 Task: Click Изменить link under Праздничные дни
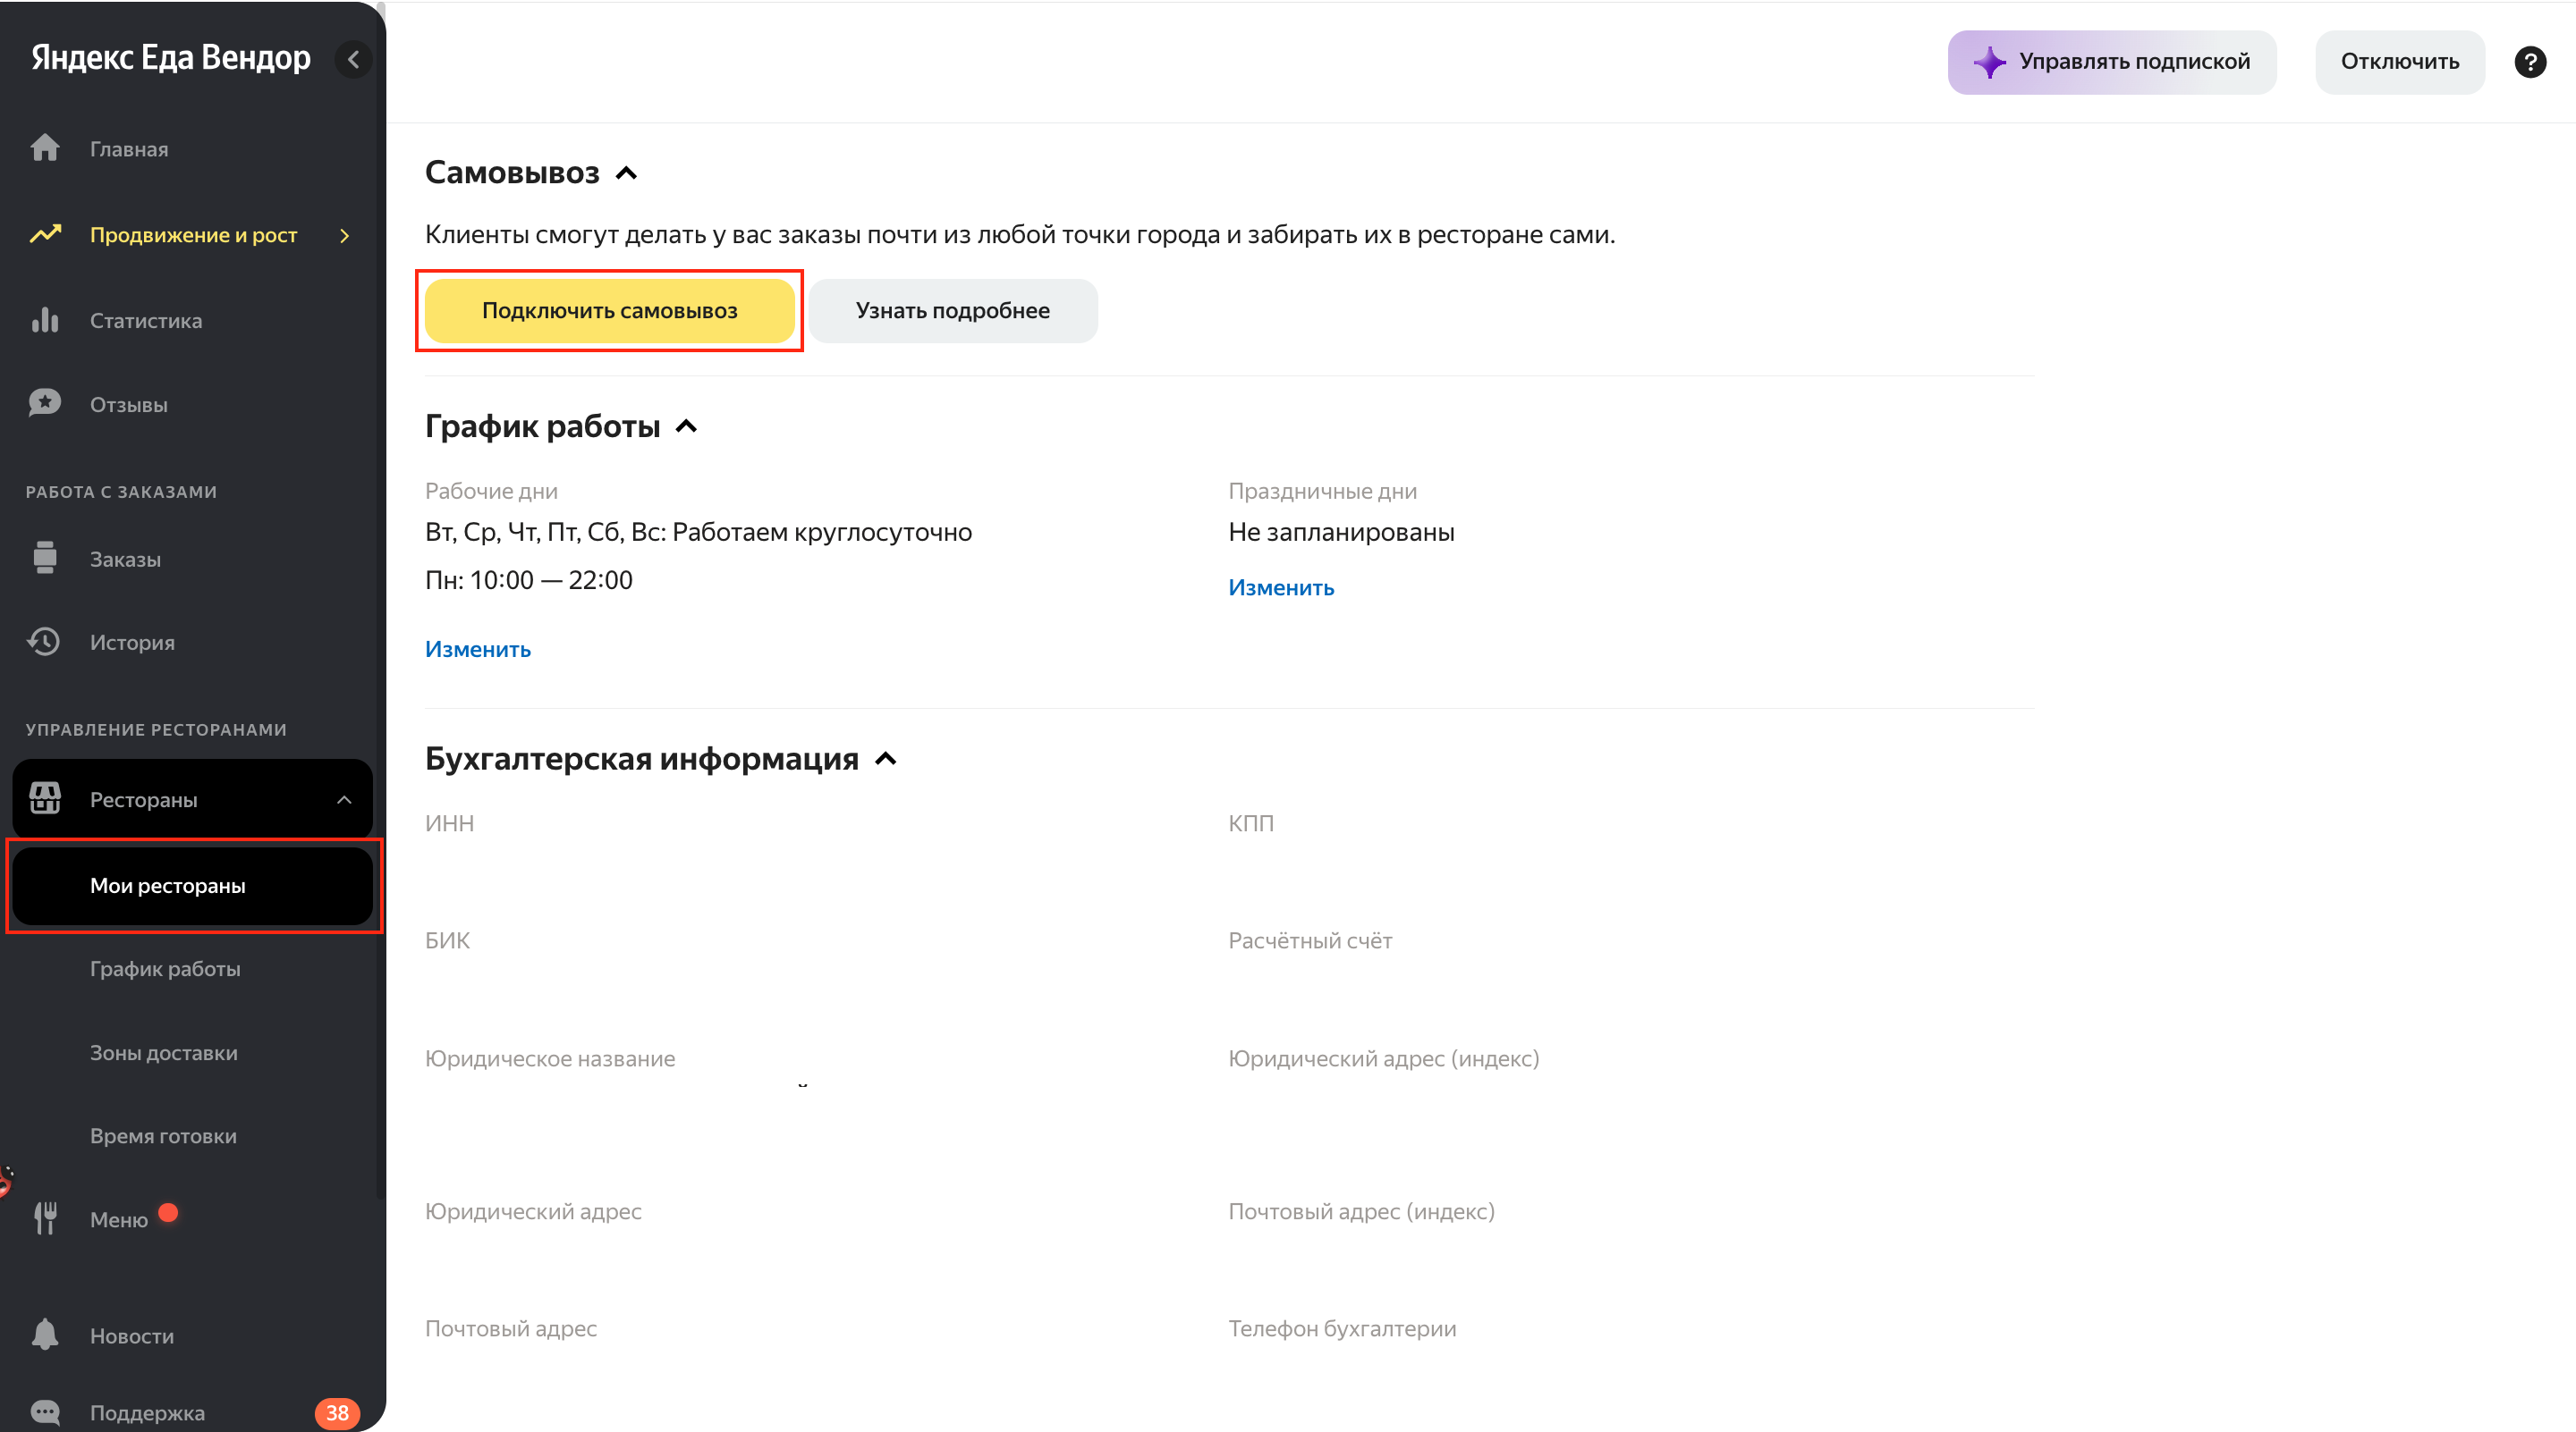(1280, 587)
